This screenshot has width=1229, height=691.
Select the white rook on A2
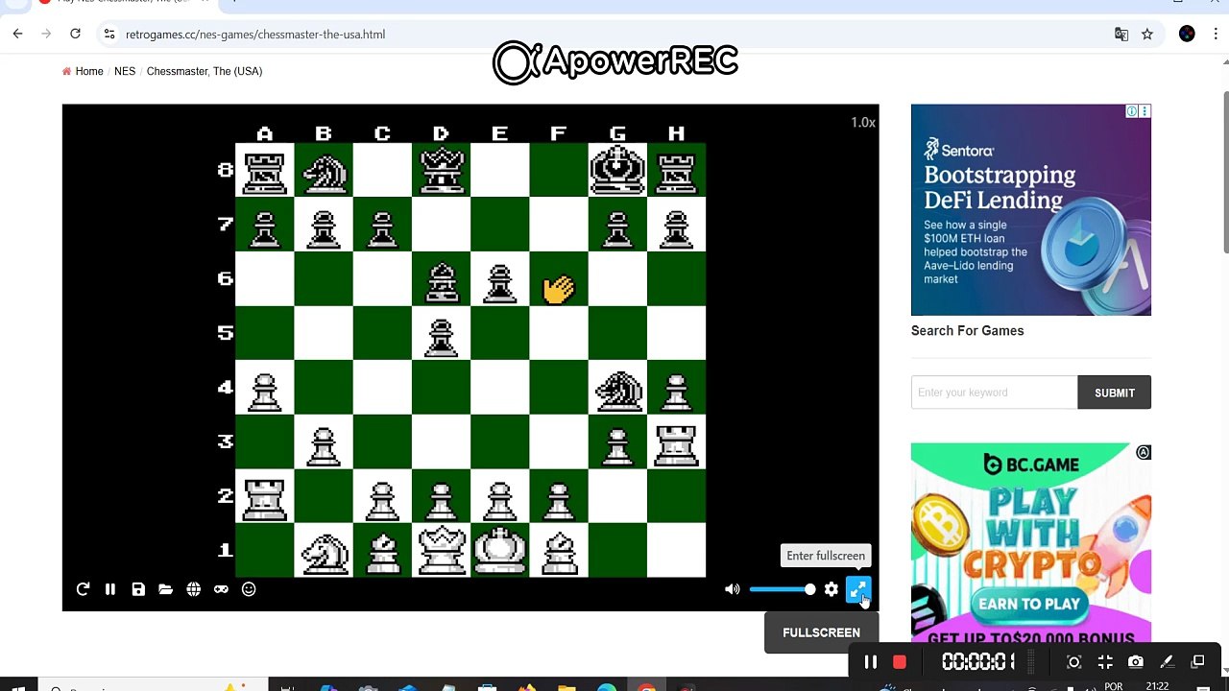(264, 498)
